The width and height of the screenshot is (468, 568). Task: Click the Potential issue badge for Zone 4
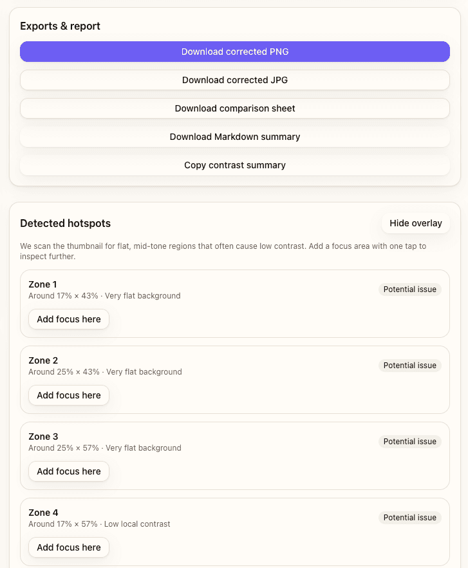coord(409,517)
